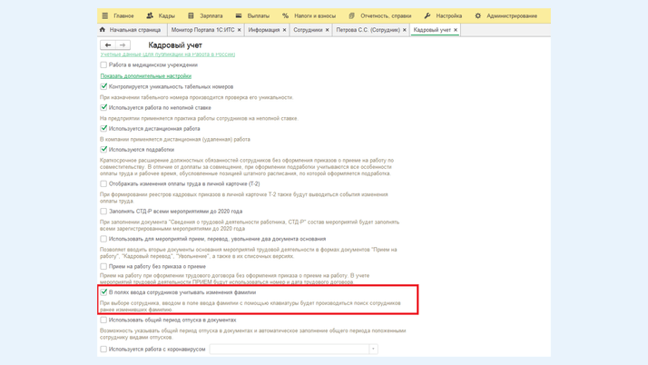648x365 pixels.
Task: Click text На предприятии применяется практика работы на неполной ставке
Action: pyautogui.click(x=199, y=119)
